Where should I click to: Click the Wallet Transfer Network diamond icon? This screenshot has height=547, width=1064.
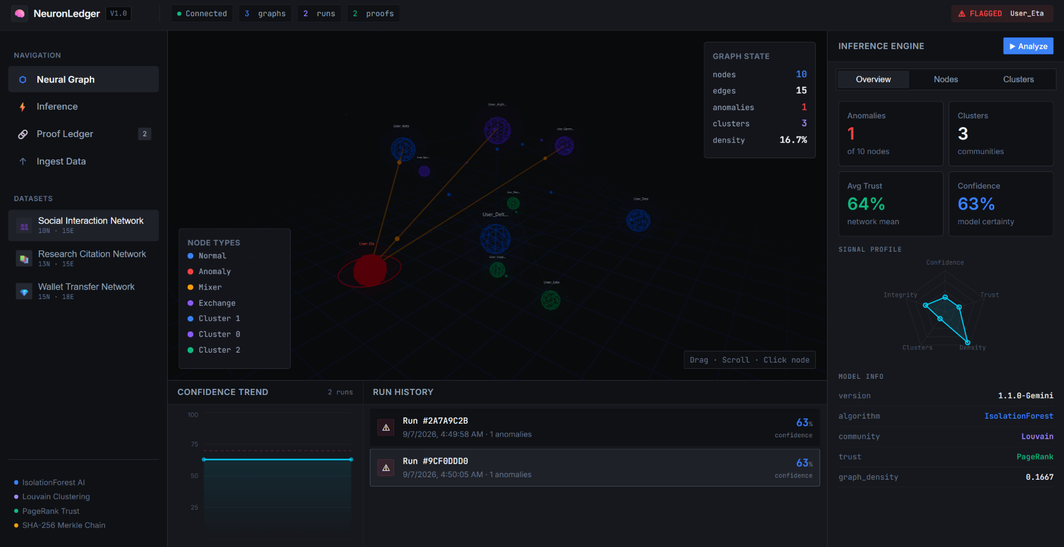pyautogui.click(x=24, y=292)
